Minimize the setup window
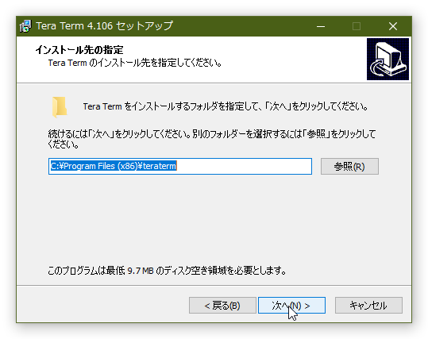Image resolution: width=428 pixels, height=339 pixels. (x=321, y=26)
